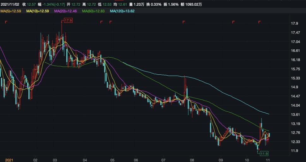Click the rightmost red event flag marker
This screenshot has width=306, height=162.
(x=259, y=22)
